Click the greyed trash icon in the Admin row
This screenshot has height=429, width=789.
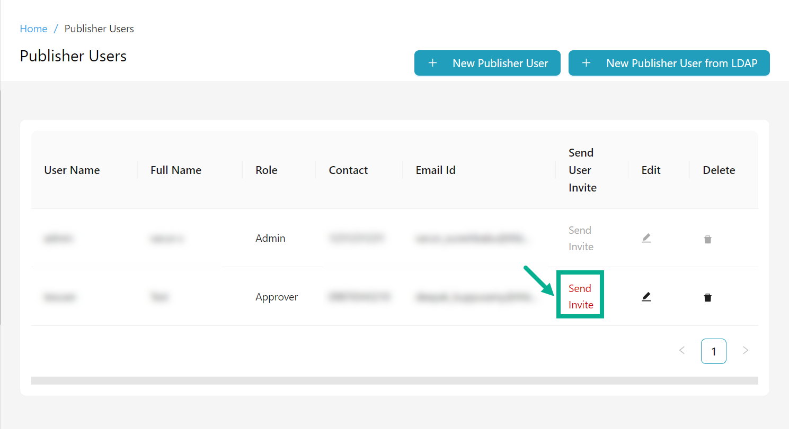707,239
